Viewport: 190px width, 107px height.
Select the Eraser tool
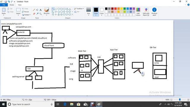pyautogui.click(x=34, y=14)
